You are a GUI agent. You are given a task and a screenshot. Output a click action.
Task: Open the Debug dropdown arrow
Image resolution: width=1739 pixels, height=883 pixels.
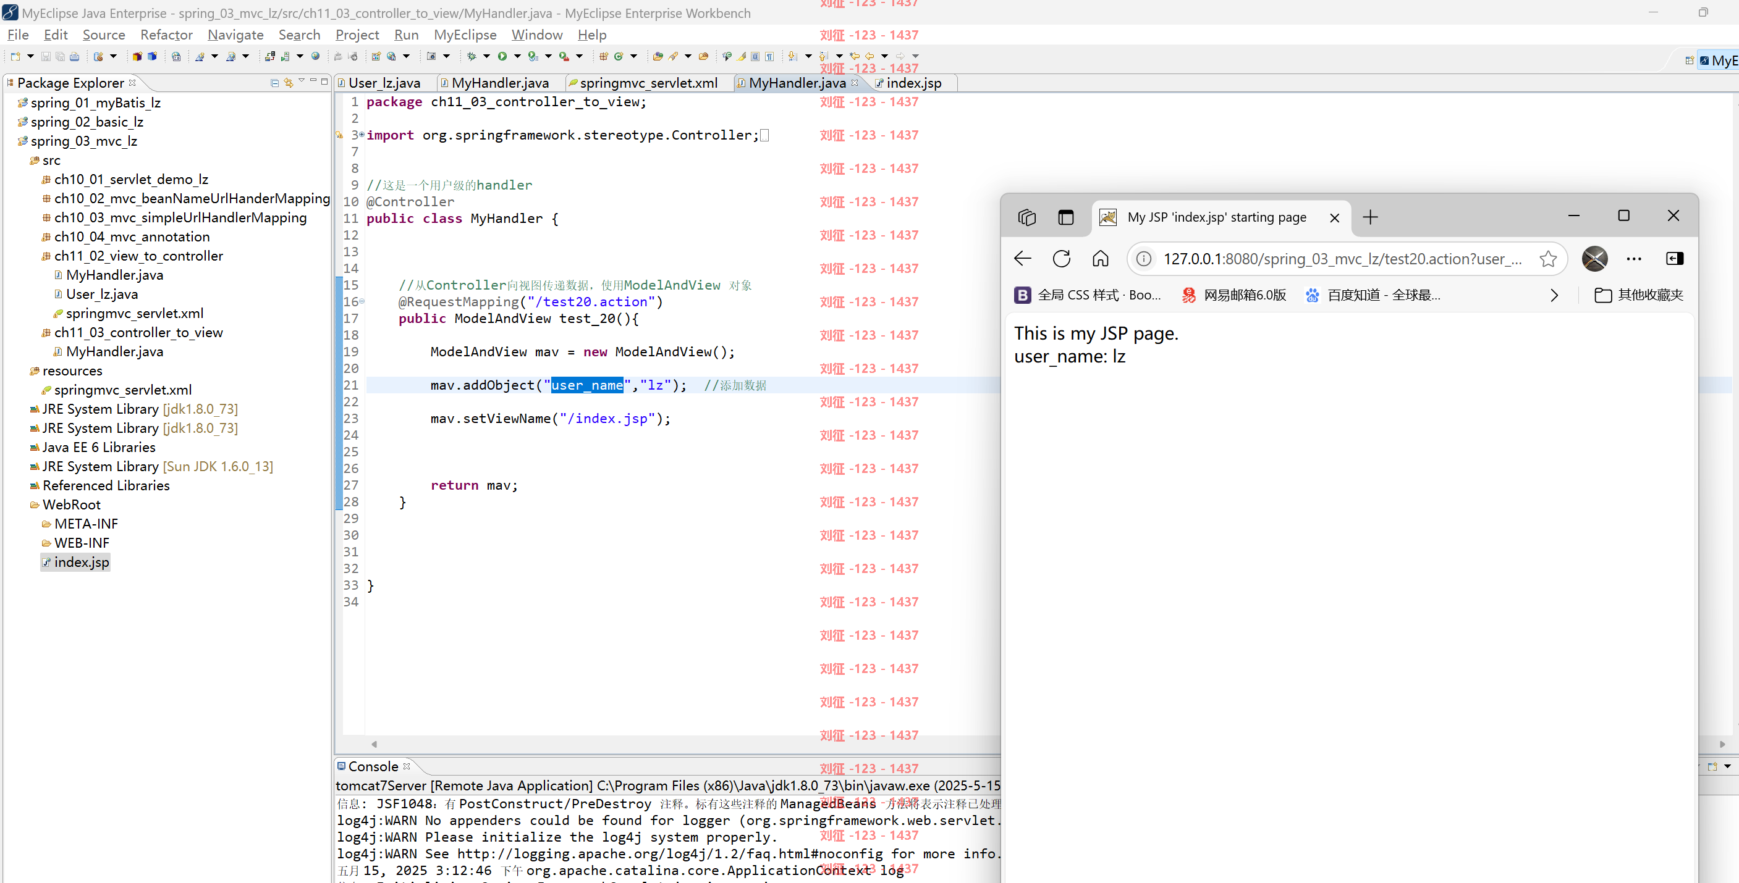487,57
